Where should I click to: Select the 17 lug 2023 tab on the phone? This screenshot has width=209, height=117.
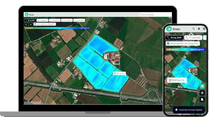[x=193, y=38]
